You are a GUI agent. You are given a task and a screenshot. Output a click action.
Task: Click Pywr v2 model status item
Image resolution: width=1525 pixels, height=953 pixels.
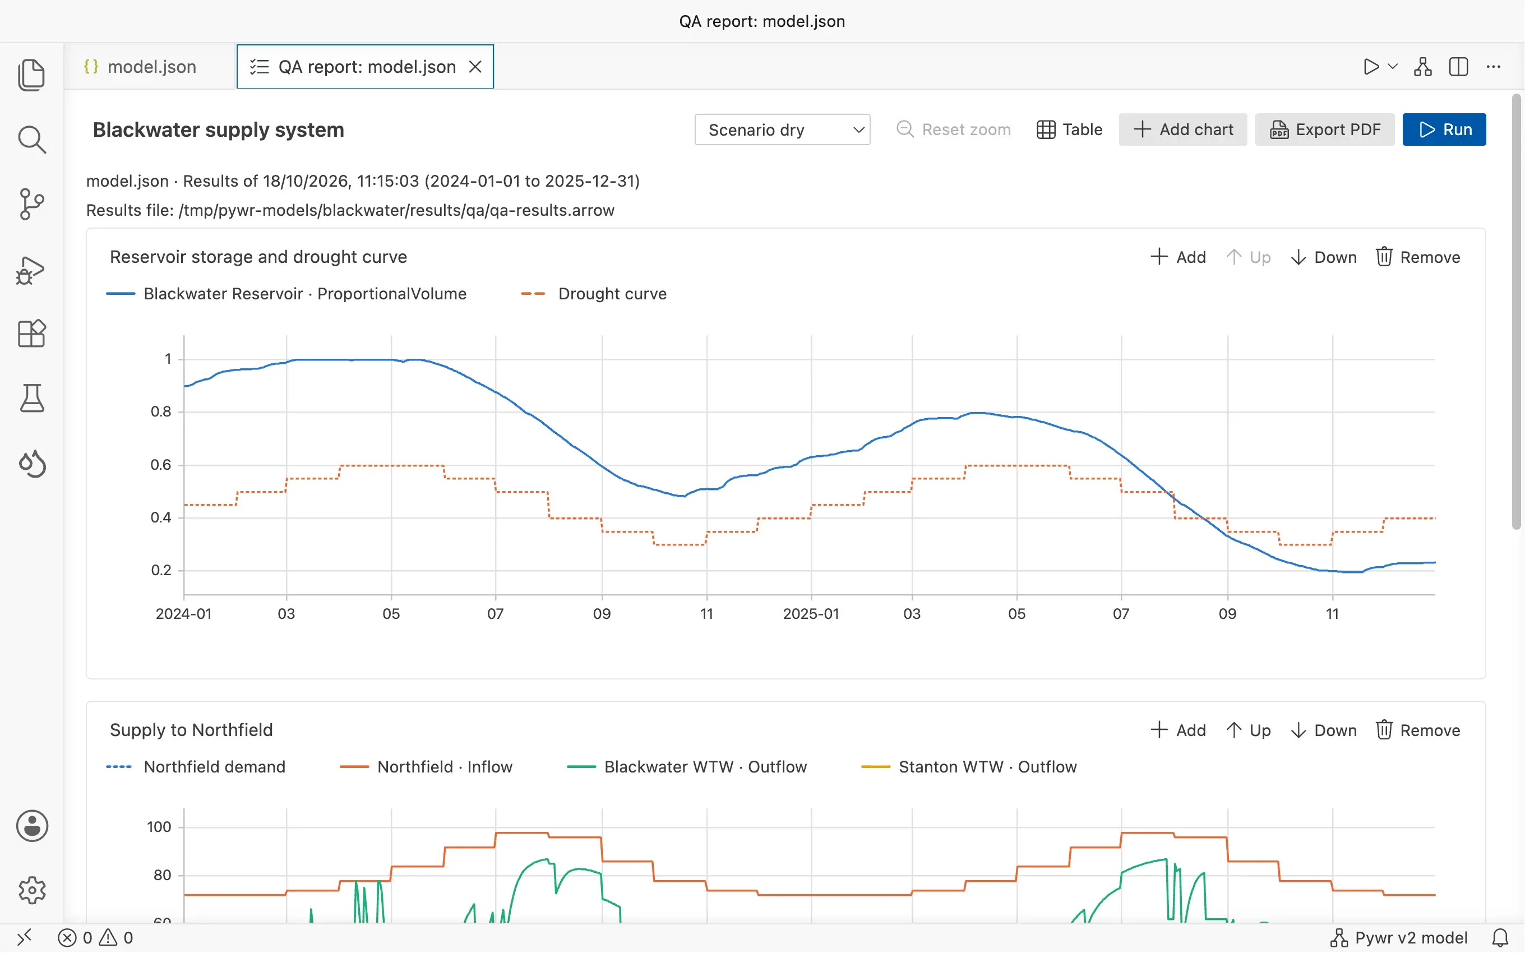(x=1399, y=938)
